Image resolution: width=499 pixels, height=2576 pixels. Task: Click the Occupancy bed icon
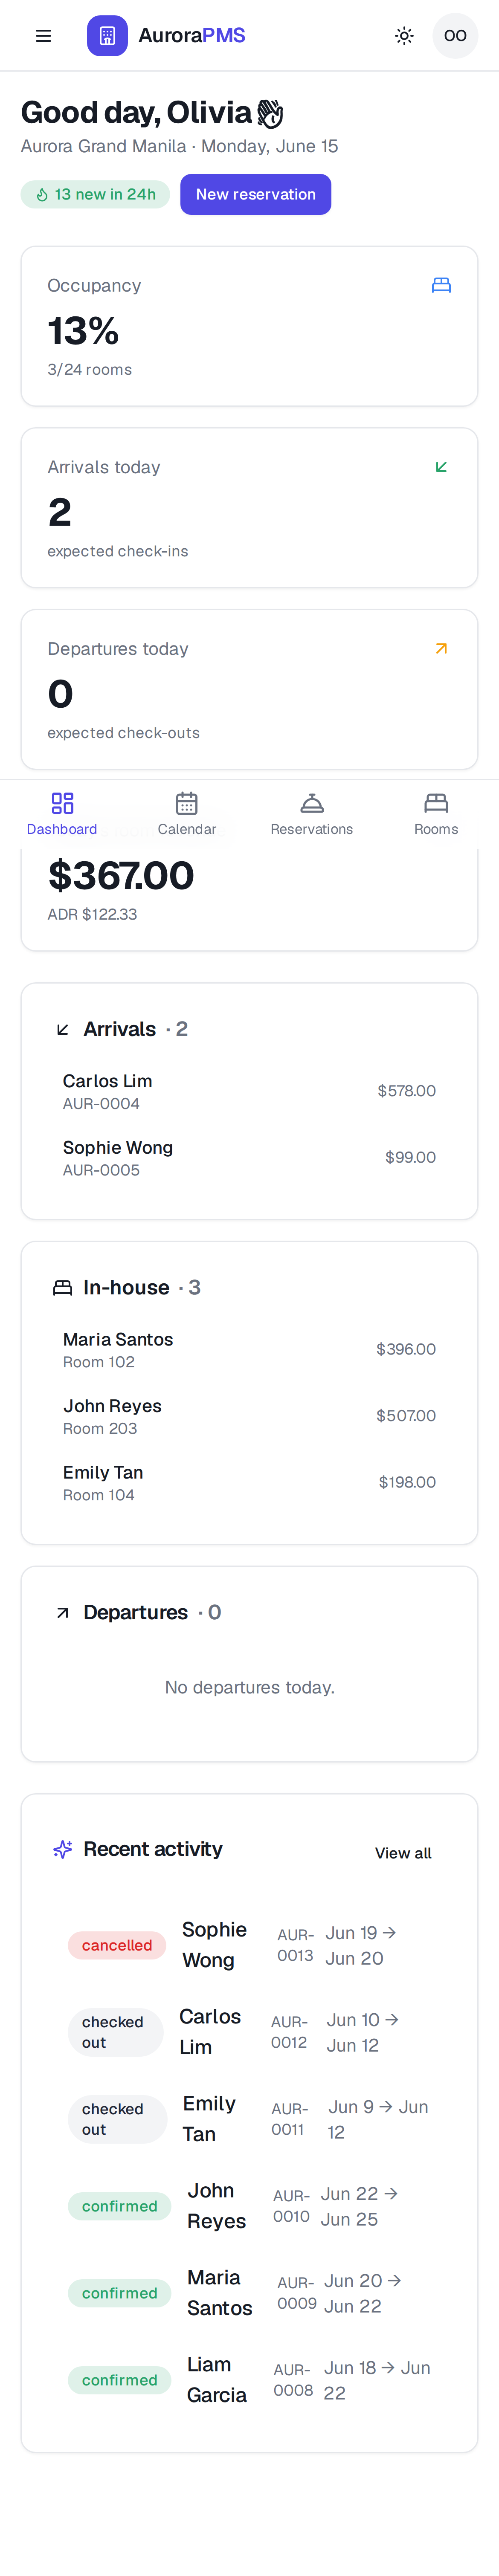point(441,285)
